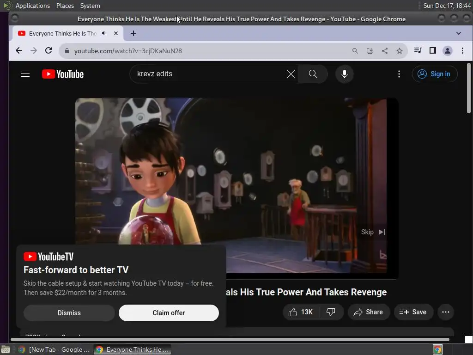Toggle Chrome side panel
Screen dimensions: 473x355
coord(432,50)
